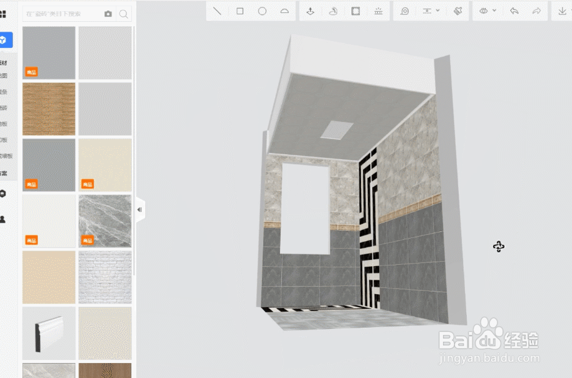Select the cream speckled tile beside the baseboard
The height and width of the screenshot is (378, 572).
click(x=105, y=333)
